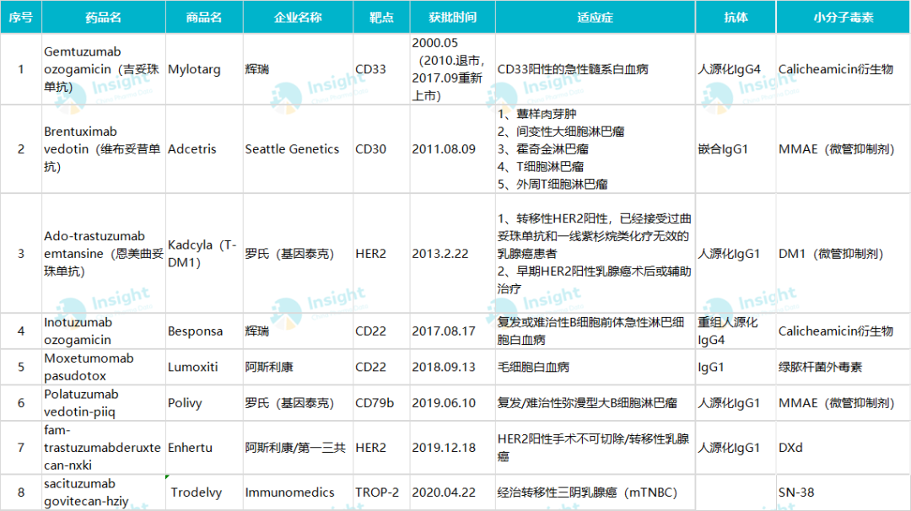Click the 2017.08.17 approval date cell
The width and height of the screenshot is (911, 511).
[x=453, y=331]
